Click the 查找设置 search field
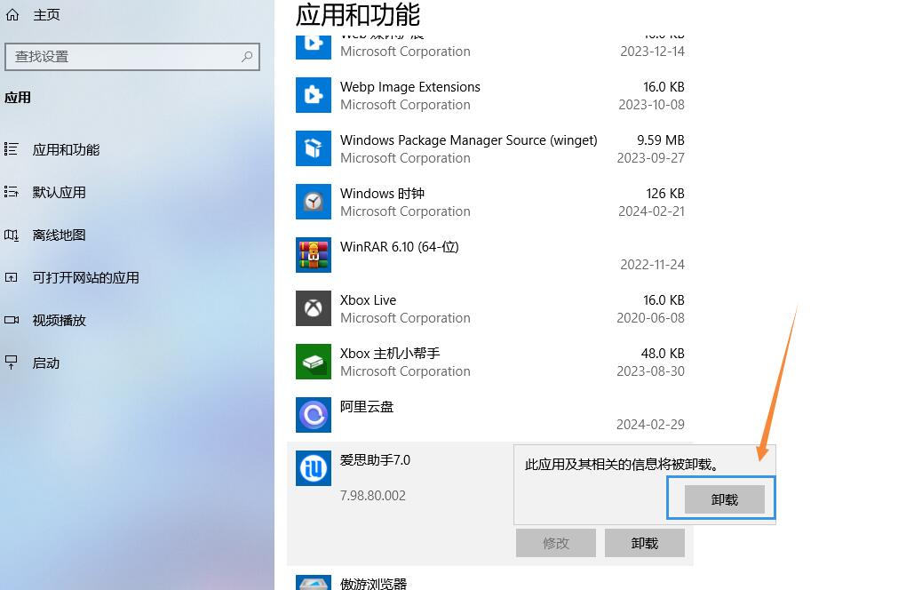914x590 pixels. click(x=132, y=57)
